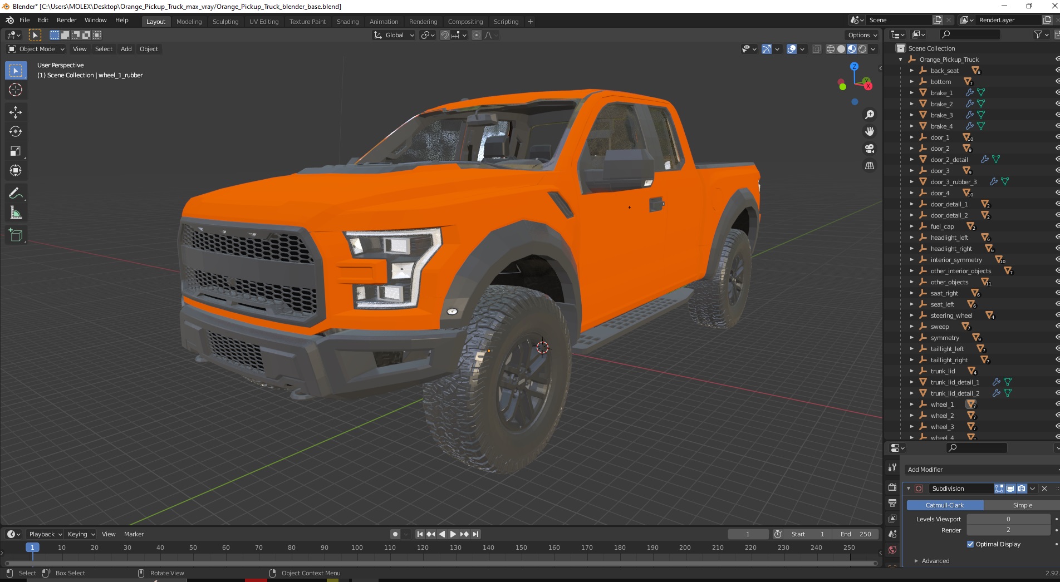Select trunk_lid_detail_1 in outliner
This screenshot has width=1060, height=582.
point(954,382)
